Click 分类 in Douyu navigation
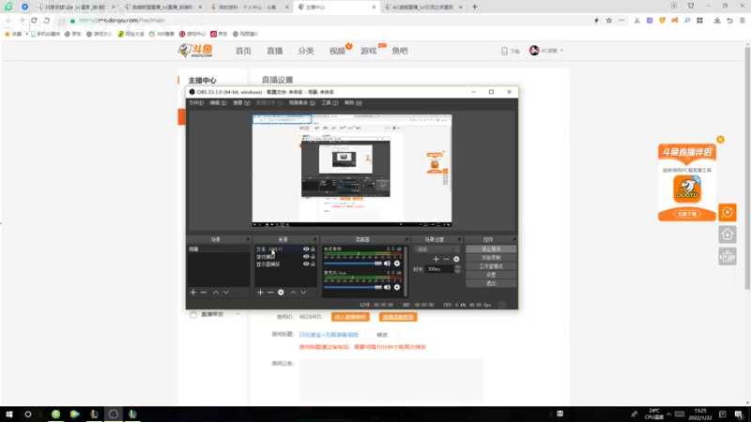The height and width of the screenshot is (422, 751). tap(306, 51)
